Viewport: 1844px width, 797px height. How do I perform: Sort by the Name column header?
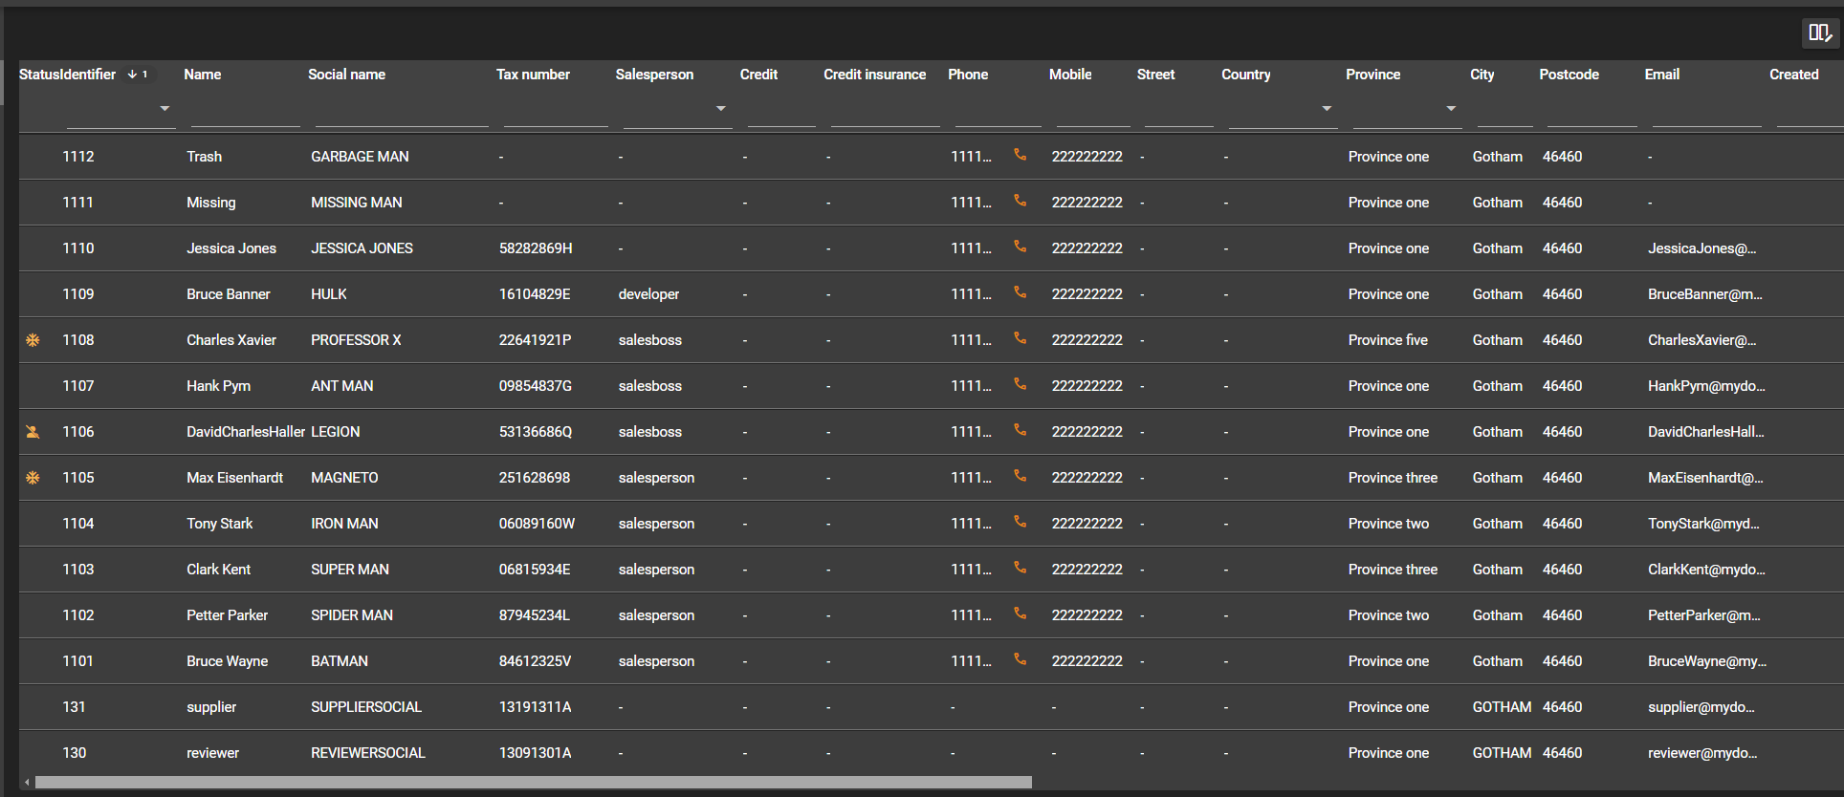click(203, 75)
